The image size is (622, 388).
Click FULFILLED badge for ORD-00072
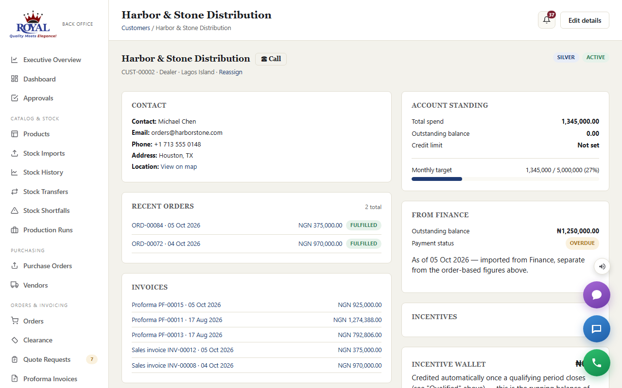(x=363, y=244)
